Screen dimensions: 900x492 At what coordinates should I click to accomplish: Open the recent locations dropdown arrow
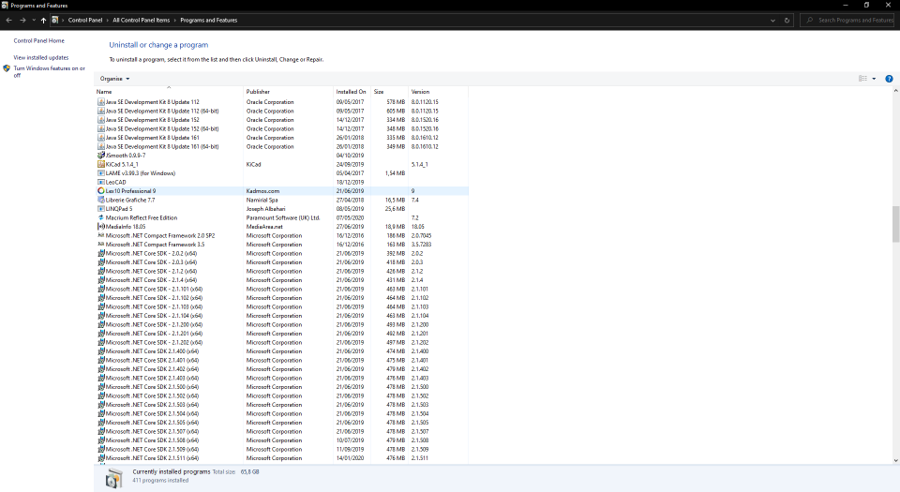pos(34,20)
